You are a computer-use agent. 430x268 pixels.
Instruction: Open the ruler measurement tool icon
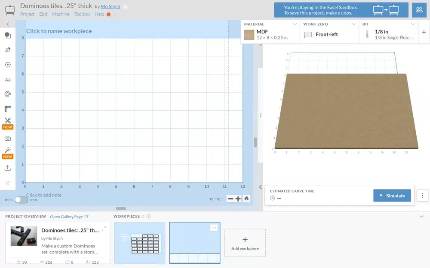coord(8,109)
